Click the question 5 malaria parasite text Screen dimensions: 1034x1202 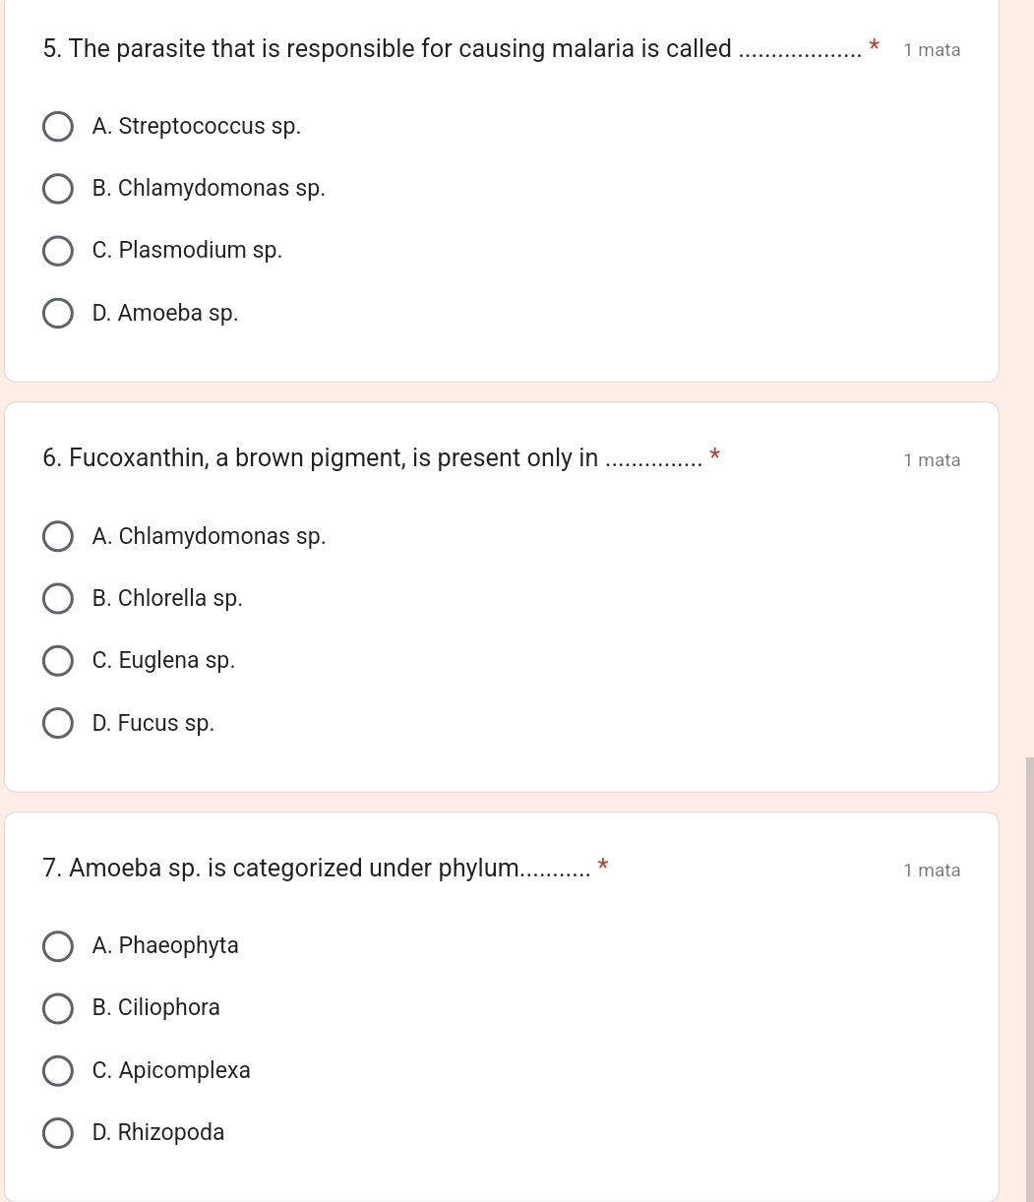[388, 49]
